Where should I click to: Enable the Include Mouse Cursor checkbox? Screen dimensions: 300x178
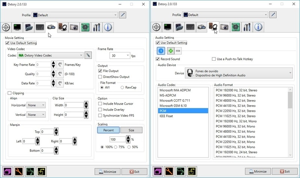tap(100, 104)
